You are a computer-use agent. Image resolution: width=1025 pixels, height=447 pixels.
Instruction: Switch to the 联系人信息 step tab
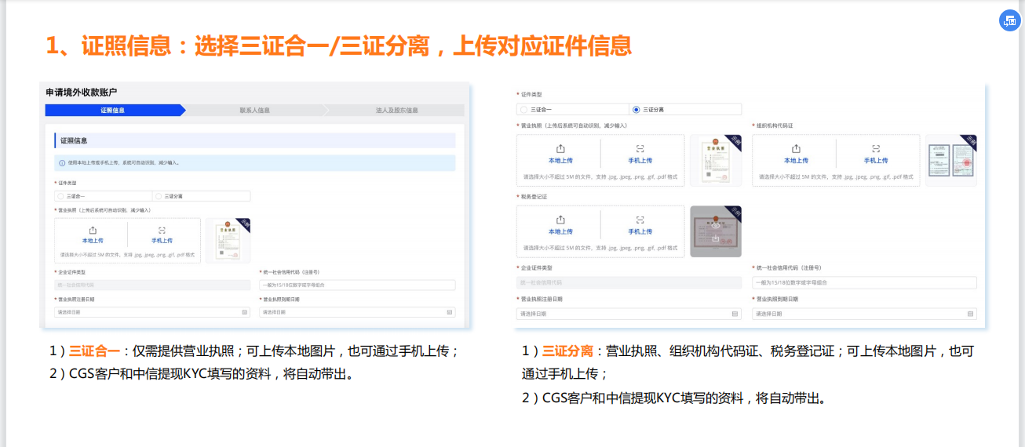pyautogui.click(x=254, y=111)
